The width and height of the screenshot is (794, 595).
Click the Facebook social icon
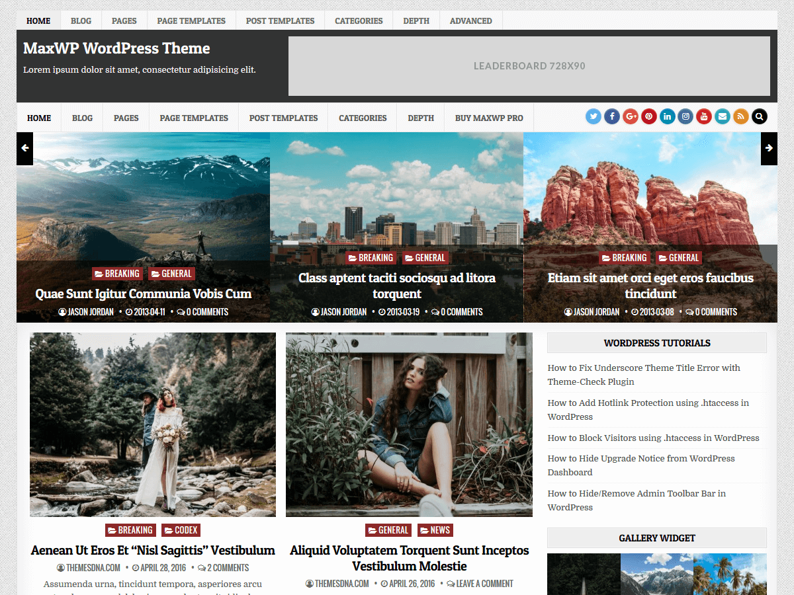coord(611,116)
